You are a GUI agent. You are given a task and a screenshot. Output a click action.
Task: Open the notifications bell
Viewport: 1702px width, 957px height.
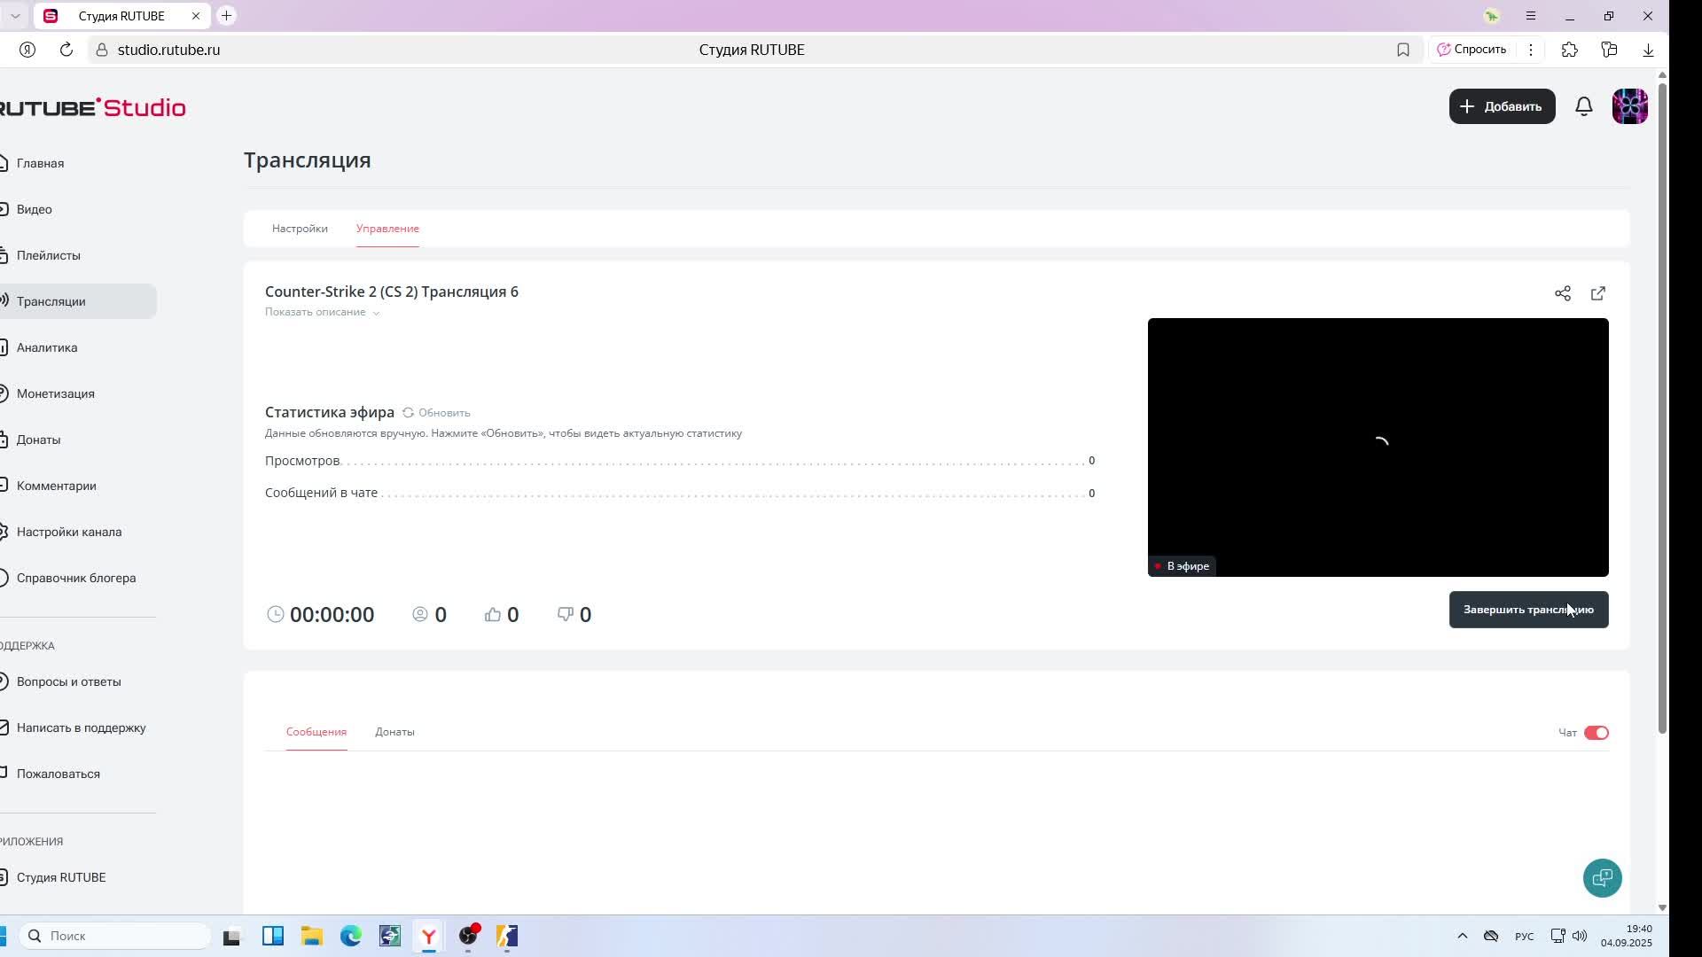click(1584, 106)
